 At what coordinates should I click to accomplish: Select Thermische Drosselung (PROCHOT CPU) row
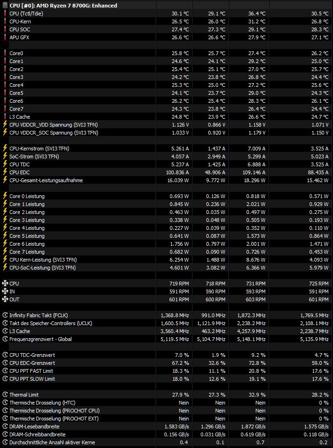tap(166, 411)
